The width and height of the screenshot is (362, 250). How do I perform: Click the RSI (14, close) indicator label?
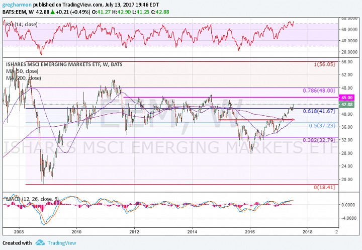coord(22,24)
